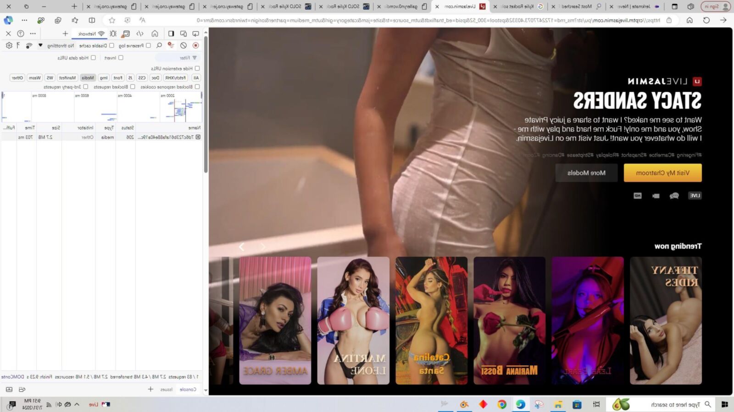Open DevTools customize menu (three dots)

[x=33, y=33]
